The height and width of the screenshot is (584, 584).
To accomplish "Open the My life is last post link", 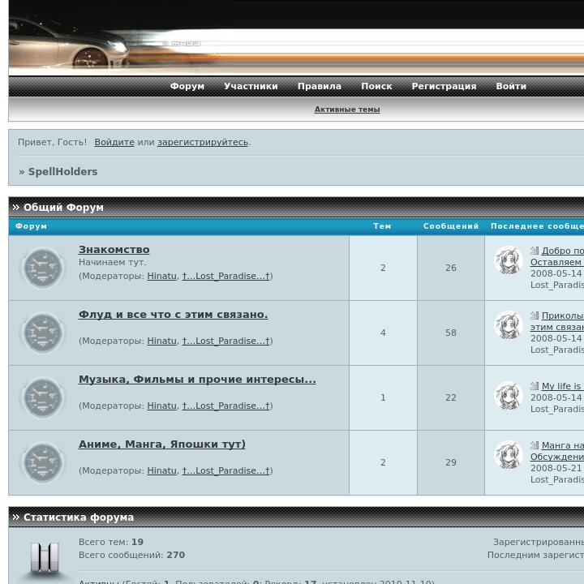I will coord(562,386).
